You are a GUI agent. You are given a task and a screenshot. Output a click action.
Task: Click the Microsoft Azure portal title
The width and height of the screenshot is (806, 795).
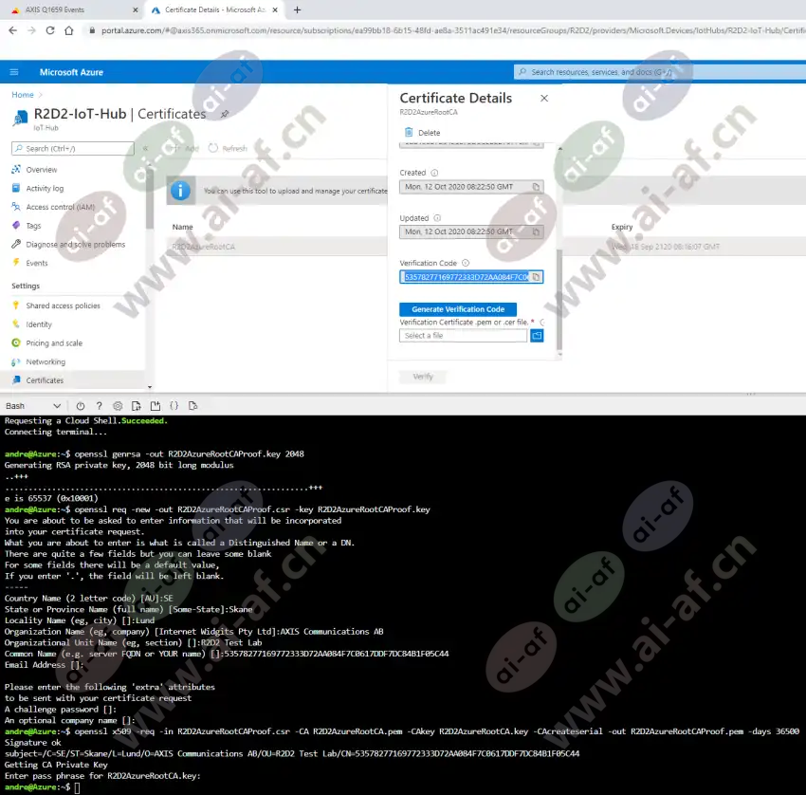71,72
